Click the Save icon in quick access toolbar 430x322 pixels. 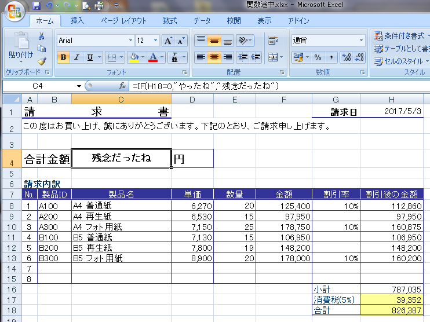click(37, 6)
